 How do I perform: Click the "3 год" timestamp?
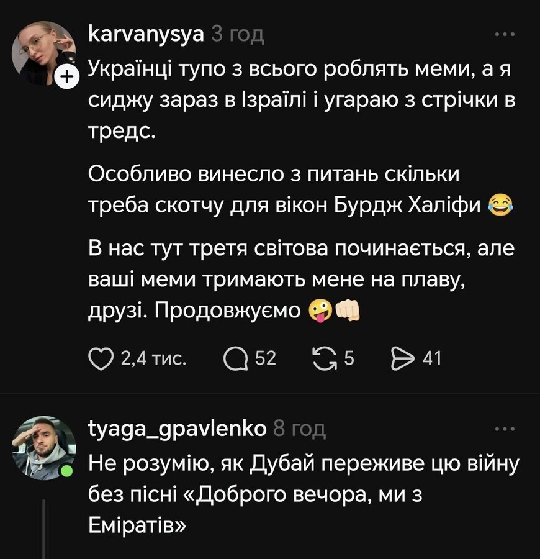(x=238, y=34)
